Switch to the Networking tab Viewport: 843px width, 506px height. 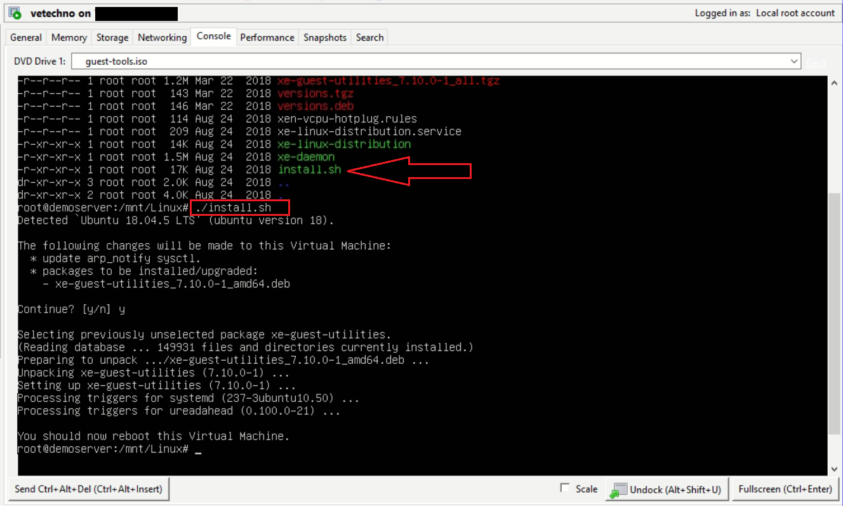point(161,37)
